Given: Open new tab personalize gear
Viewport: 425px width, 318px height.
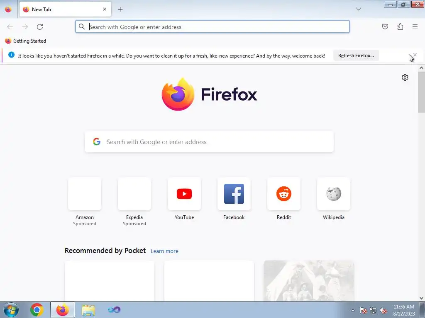Looking at the screenshot, I should (405, 77).
